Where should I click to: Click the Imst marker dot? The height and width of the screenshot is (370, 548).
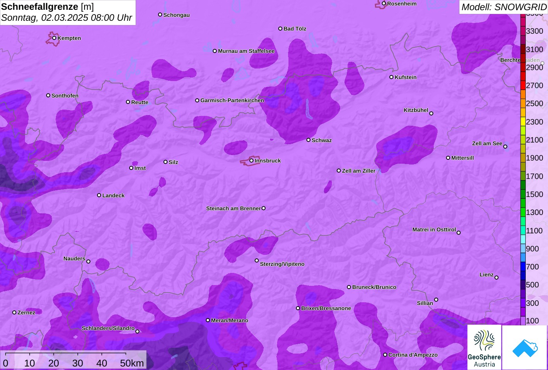(x=131, y=168)
